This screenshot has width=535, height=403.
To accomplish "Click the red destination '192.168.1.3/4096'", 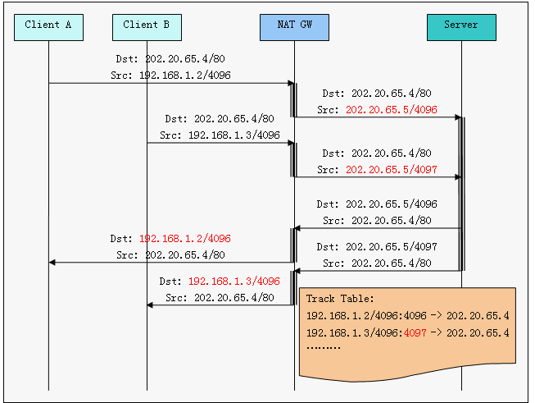I will (234, 282).
